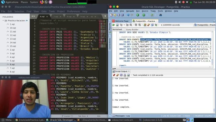The image size is (216, 122).
Task: Click New file icon in SQL Developer toolbar
Action: [x=111, y=15]
